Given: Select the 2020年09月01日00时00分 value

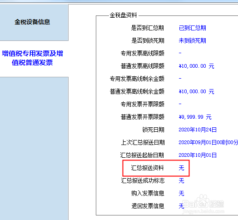Looking at the screenshot, I should coord(208,143).
